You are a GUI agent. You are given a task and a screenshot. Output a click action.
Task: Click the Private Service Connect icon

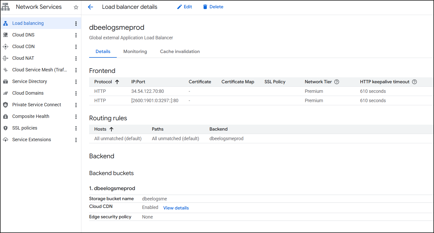5,105
